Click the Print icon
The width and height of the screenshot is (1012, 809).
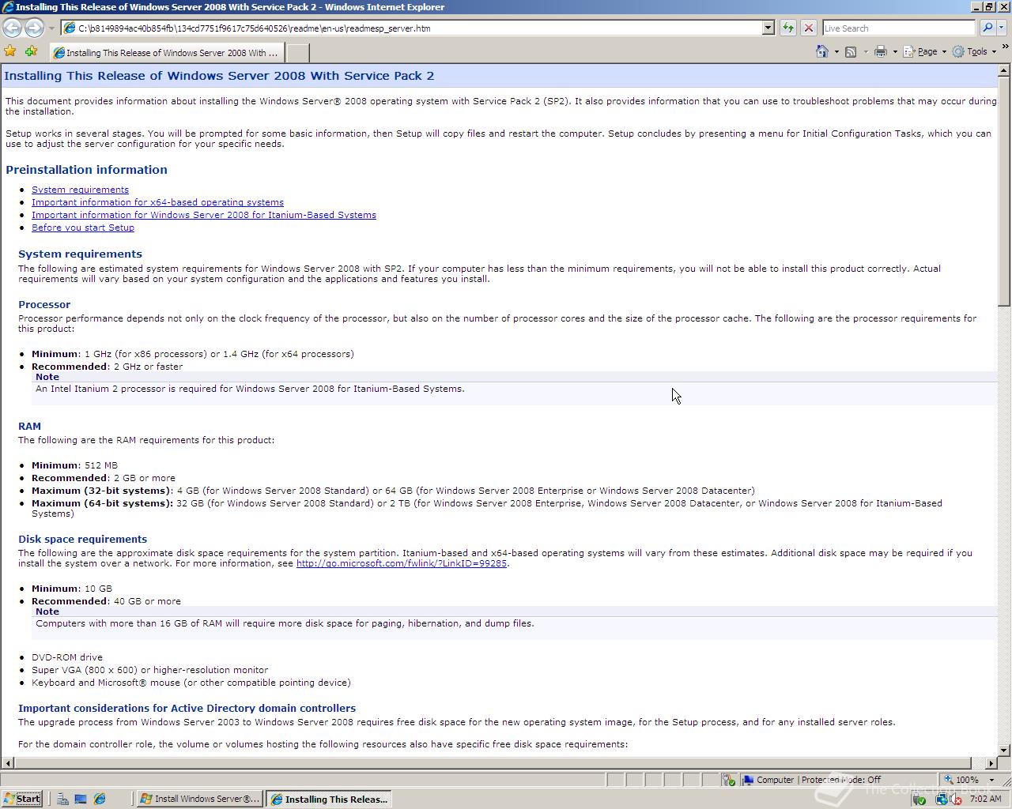[880, 51]
